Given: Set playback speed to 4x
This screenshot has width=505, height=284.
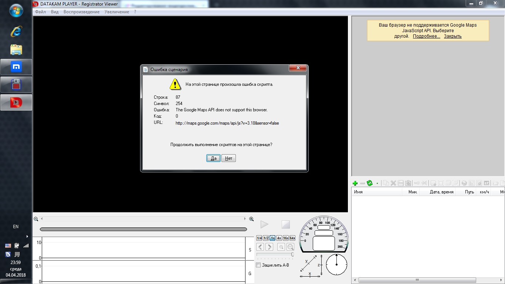Looking at the screenshot, I should tap(279, 238).
